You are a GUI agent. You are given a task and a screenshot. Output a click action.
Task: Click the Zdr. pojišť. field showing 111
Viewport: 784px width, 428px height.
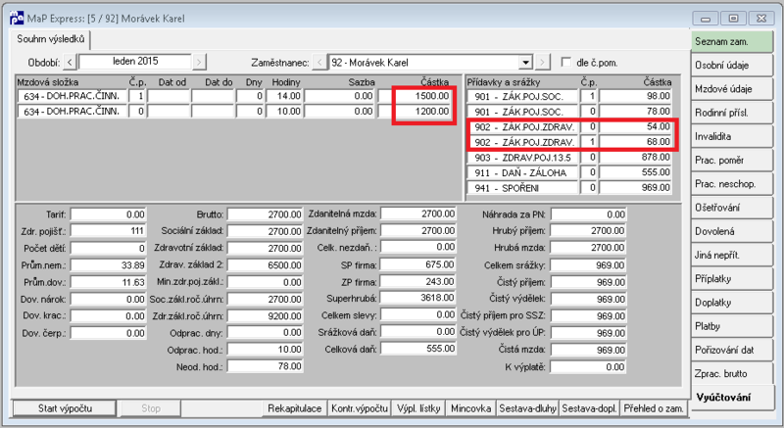click(109, 231)
